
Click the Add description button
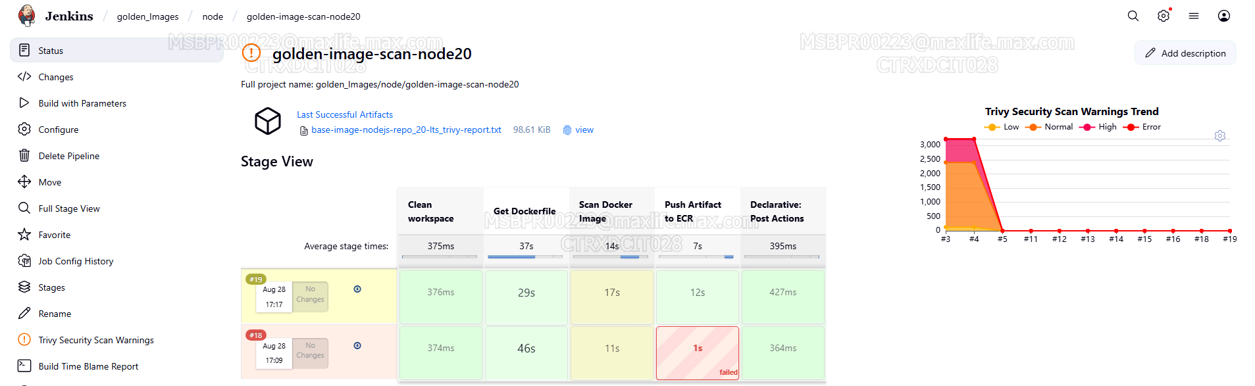pyautogui.click(x=1185, y=53)
